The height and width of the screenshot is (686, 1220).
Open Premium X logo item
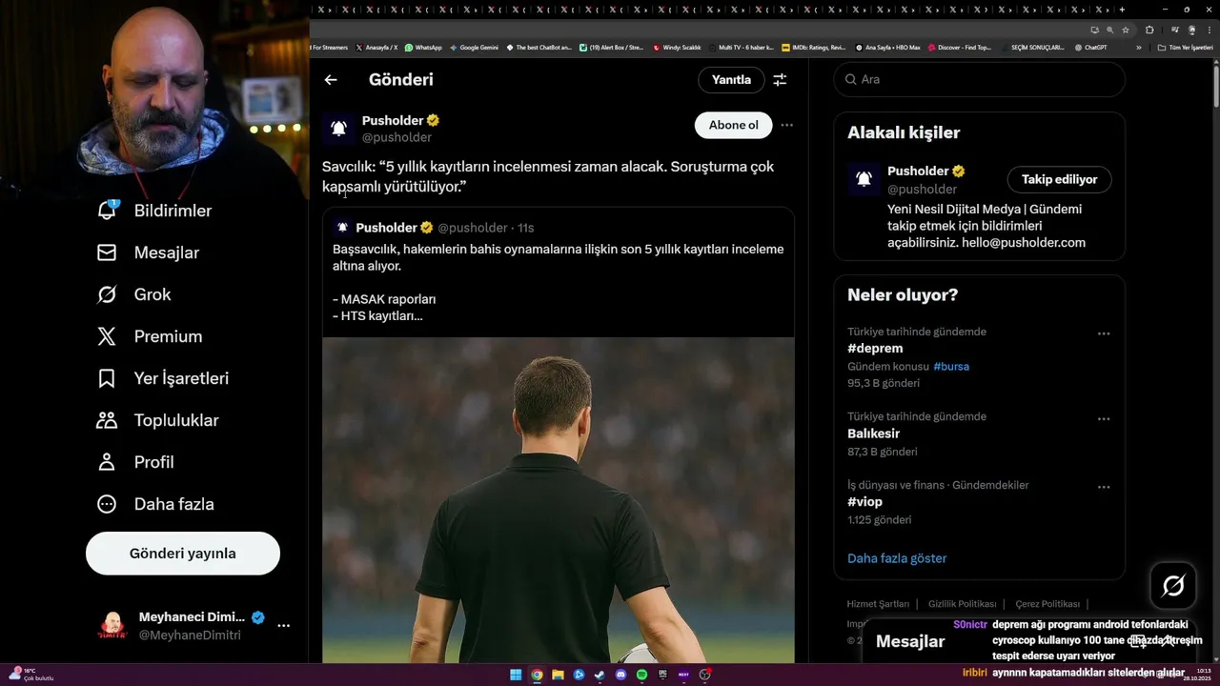[x=108, y=336]
